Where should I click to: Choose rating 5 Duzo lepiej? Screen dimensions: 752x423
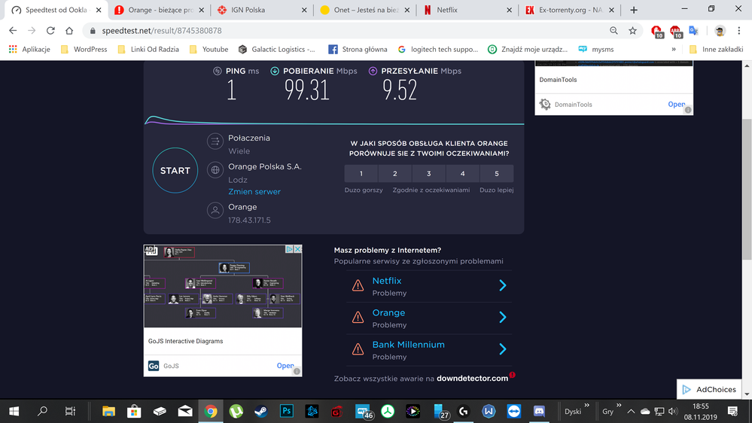pyautogui.click(x=497, y=174)
